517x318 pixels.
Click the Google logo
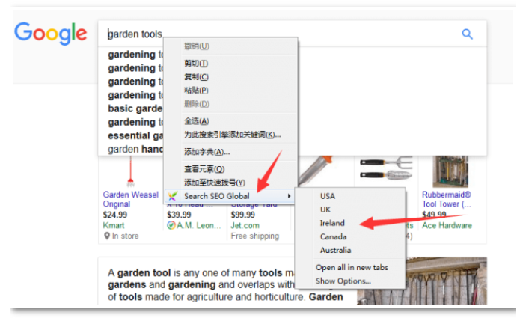tap(50, 34)
